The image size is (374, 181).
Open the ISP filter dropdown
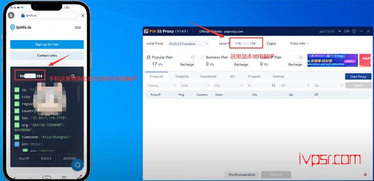pyautogui.click(x=295, y=85)
